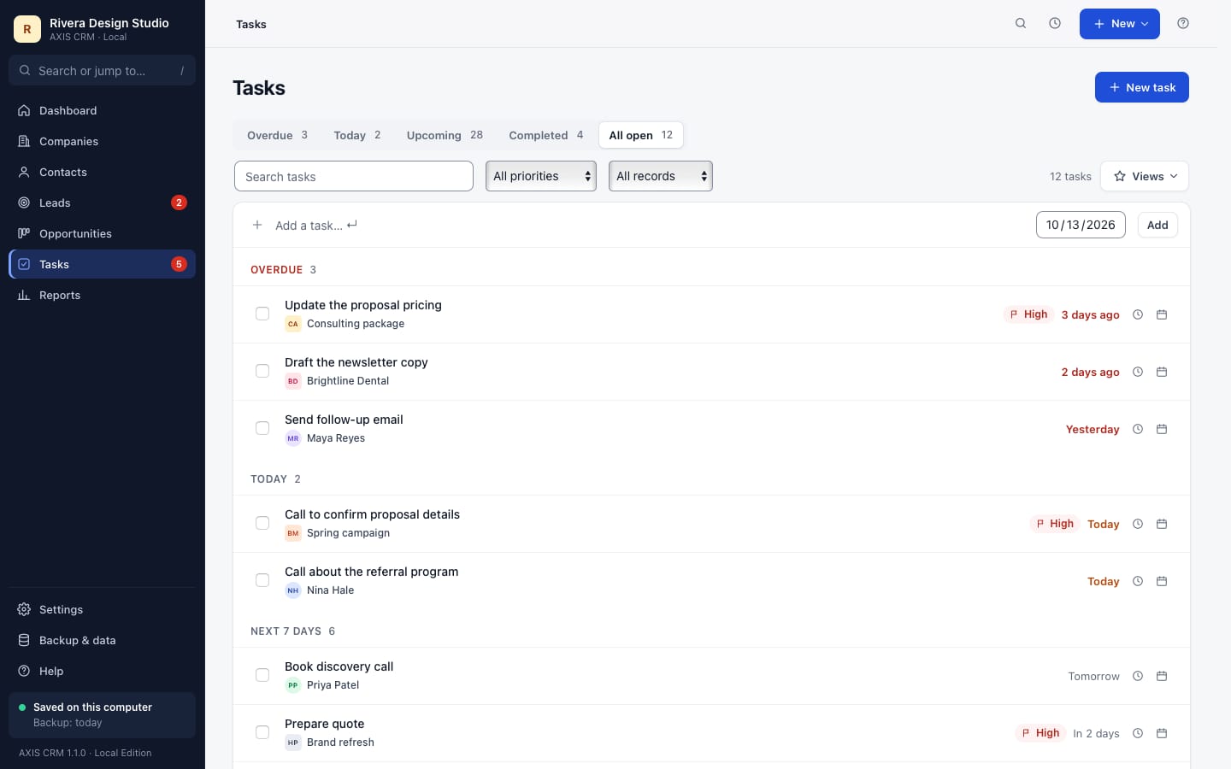Click calendar icon for Call about the referral program
This screenshot has height=769, width=1231.
(1162, 581)
